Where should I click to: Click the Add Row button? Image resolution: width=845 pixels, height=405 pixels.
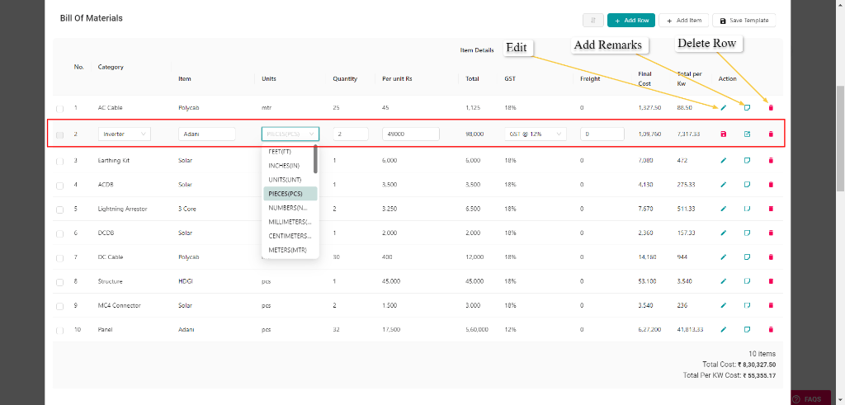point(630,20)
